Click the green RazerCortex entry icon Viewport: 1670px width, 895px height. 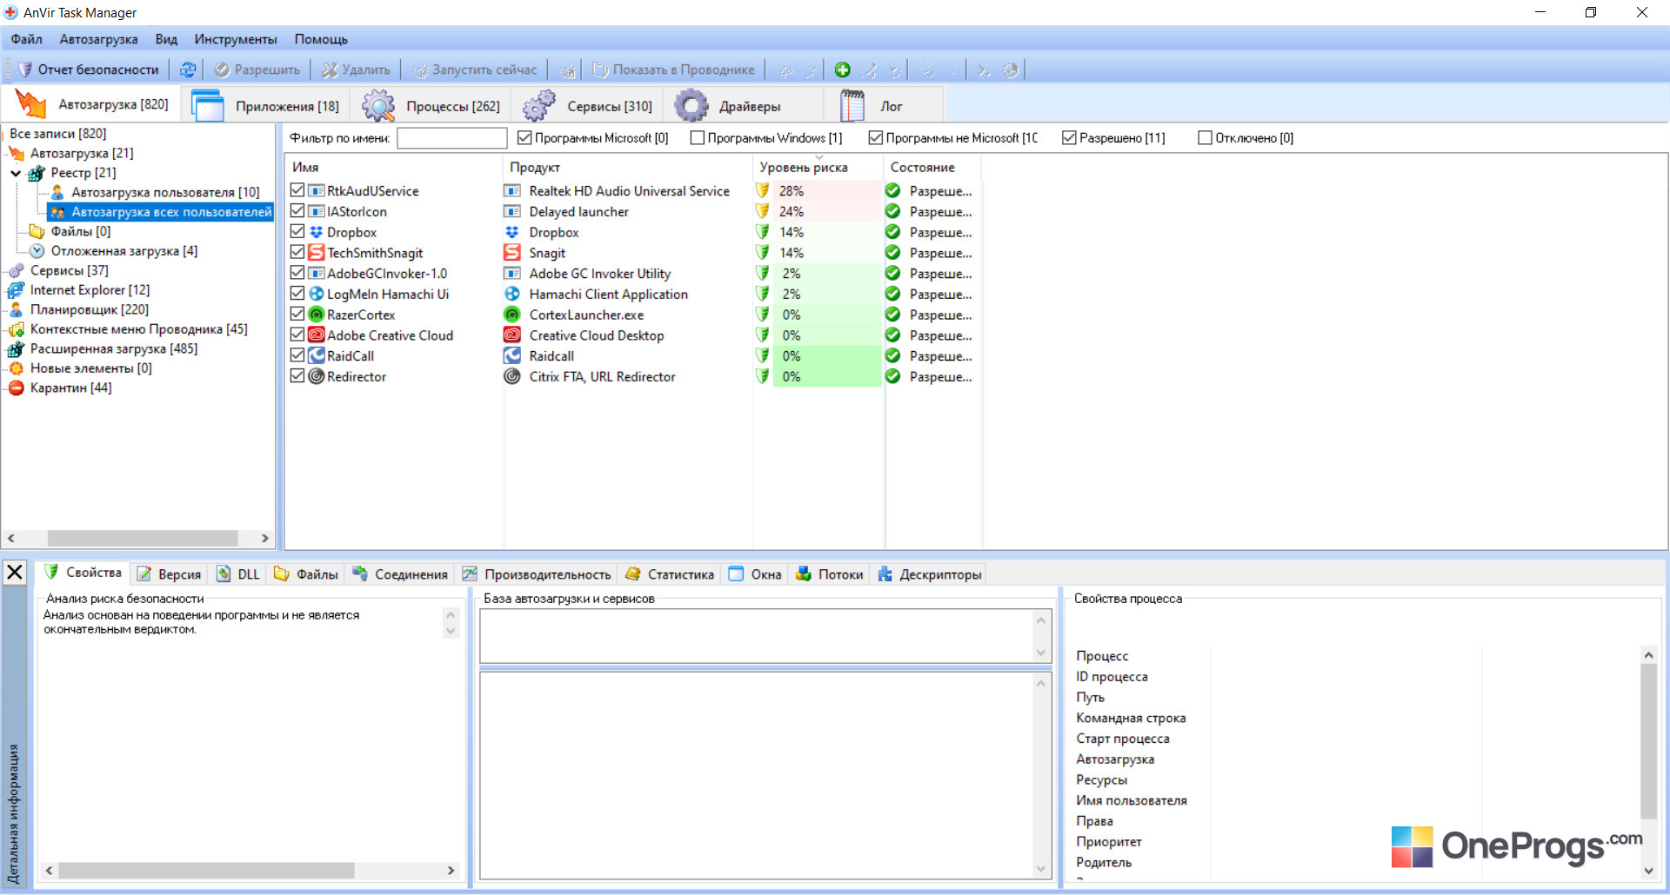(x=317, y=315)
